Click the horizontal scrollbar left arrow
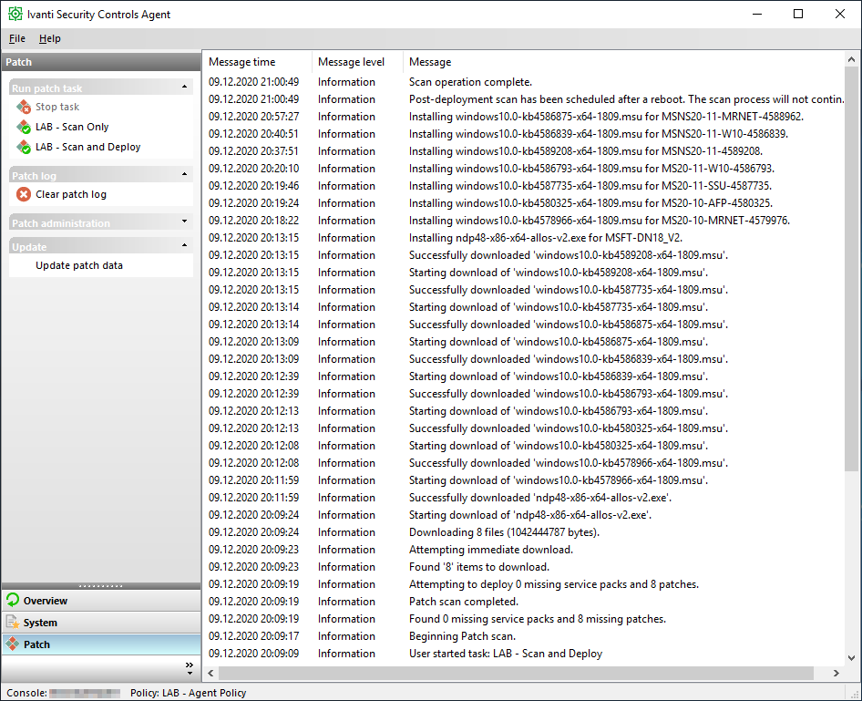 (x=211, y=673)
